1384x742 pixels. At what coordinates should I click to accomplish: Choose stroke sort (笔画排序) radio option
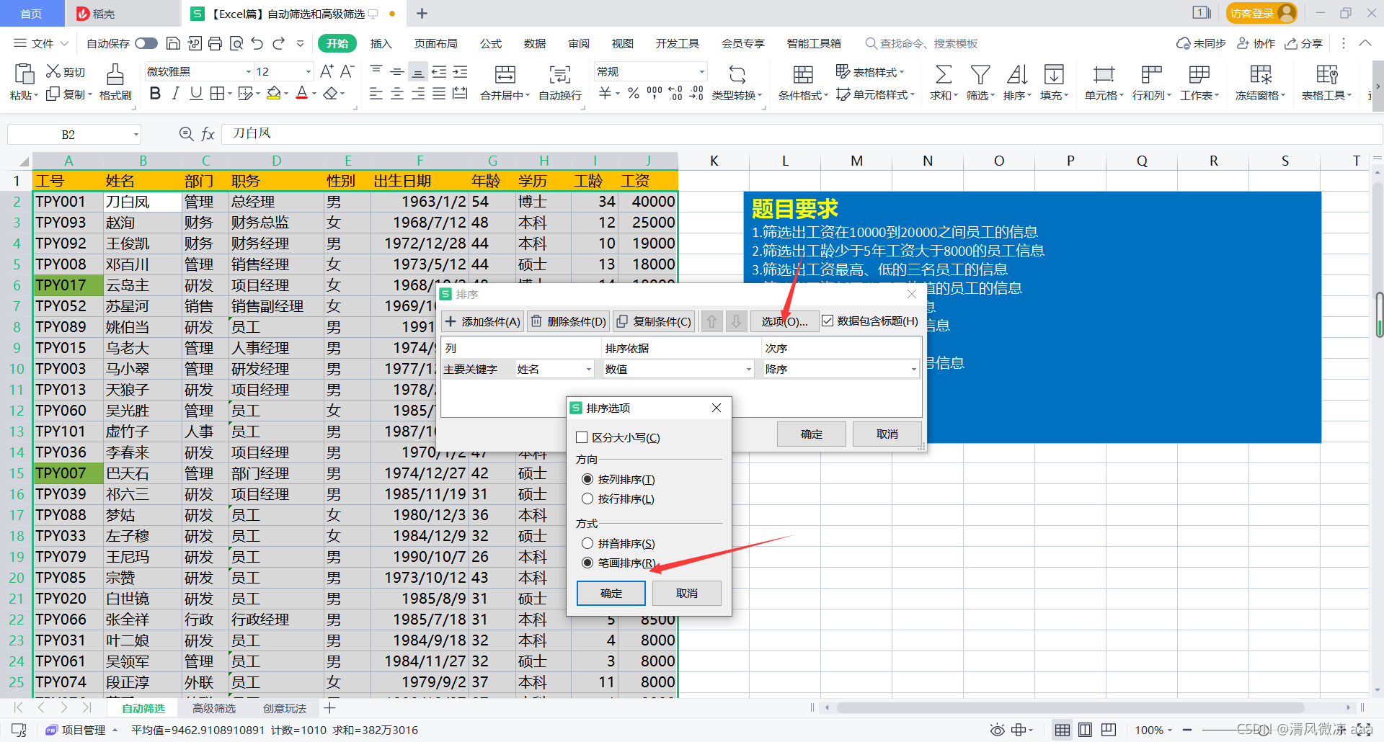587,563
